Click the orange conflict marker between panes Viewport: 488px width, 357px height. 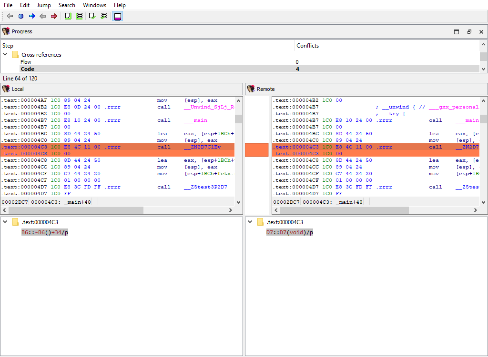click(x=256, y=150)
